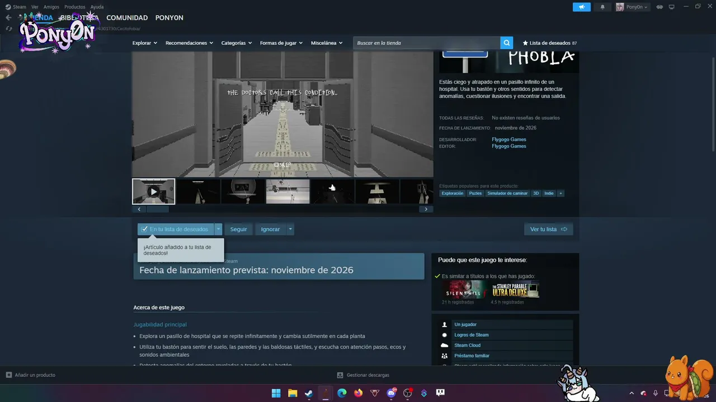
Task: Launch Firefox from the taskbar
Action: (358, 393)
